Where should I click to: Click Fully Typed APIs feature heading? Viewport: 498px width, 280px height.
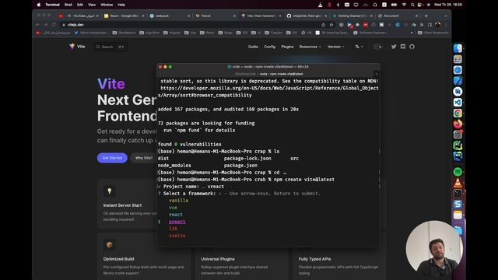click(314, 259)
